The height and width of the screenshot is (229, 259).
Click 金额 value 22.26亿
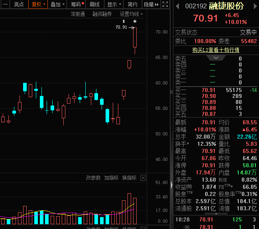tap(247, 137)
